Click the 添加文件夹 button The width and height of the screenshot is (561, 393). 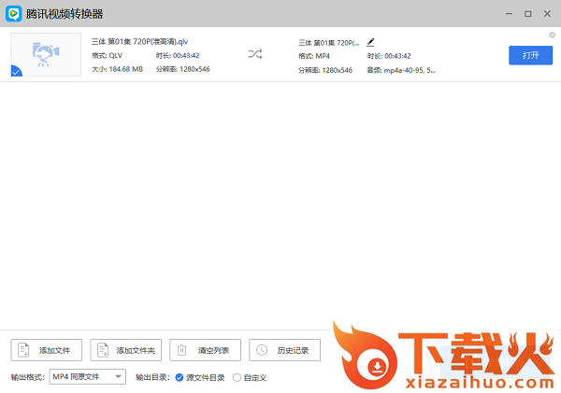click(x=126, y=350)
